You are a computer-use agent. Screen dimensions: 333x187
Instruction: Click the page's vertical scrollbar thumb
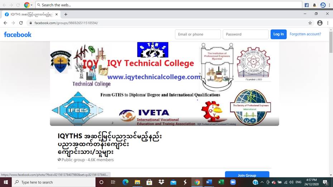pos(331,43)
